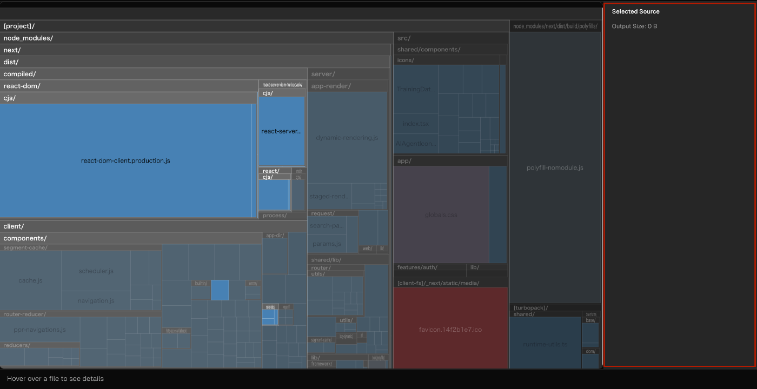Select the app/ folder header
The width and height of the screenshot is (757, 389).
tap(451, 161)
